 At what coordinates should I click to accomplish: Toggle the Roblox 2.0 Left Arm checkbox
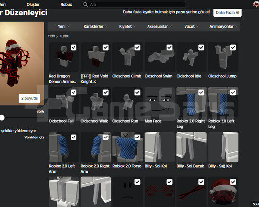(x=74, y=137)
